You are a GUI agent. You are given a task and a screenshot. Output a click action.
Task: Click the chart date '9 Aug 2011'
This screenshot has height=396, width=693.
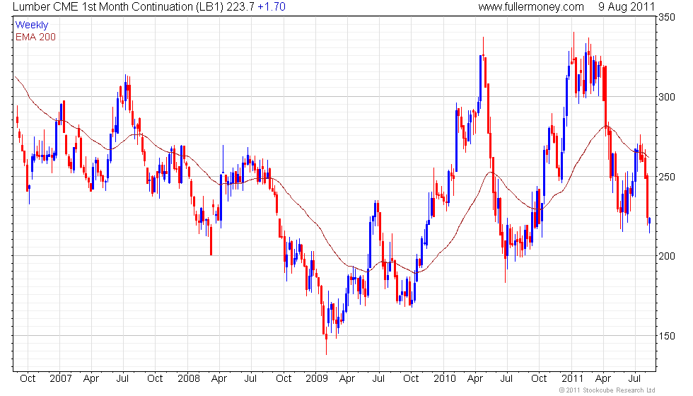(x=627, y=7)
